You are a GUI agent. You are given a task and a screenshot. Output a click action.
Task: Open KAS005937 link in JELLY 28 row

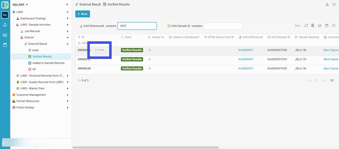pos(246,50)
